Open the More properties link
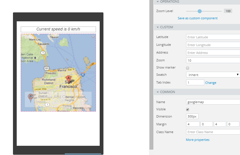The image size is (240, 155). pos(197,140)
